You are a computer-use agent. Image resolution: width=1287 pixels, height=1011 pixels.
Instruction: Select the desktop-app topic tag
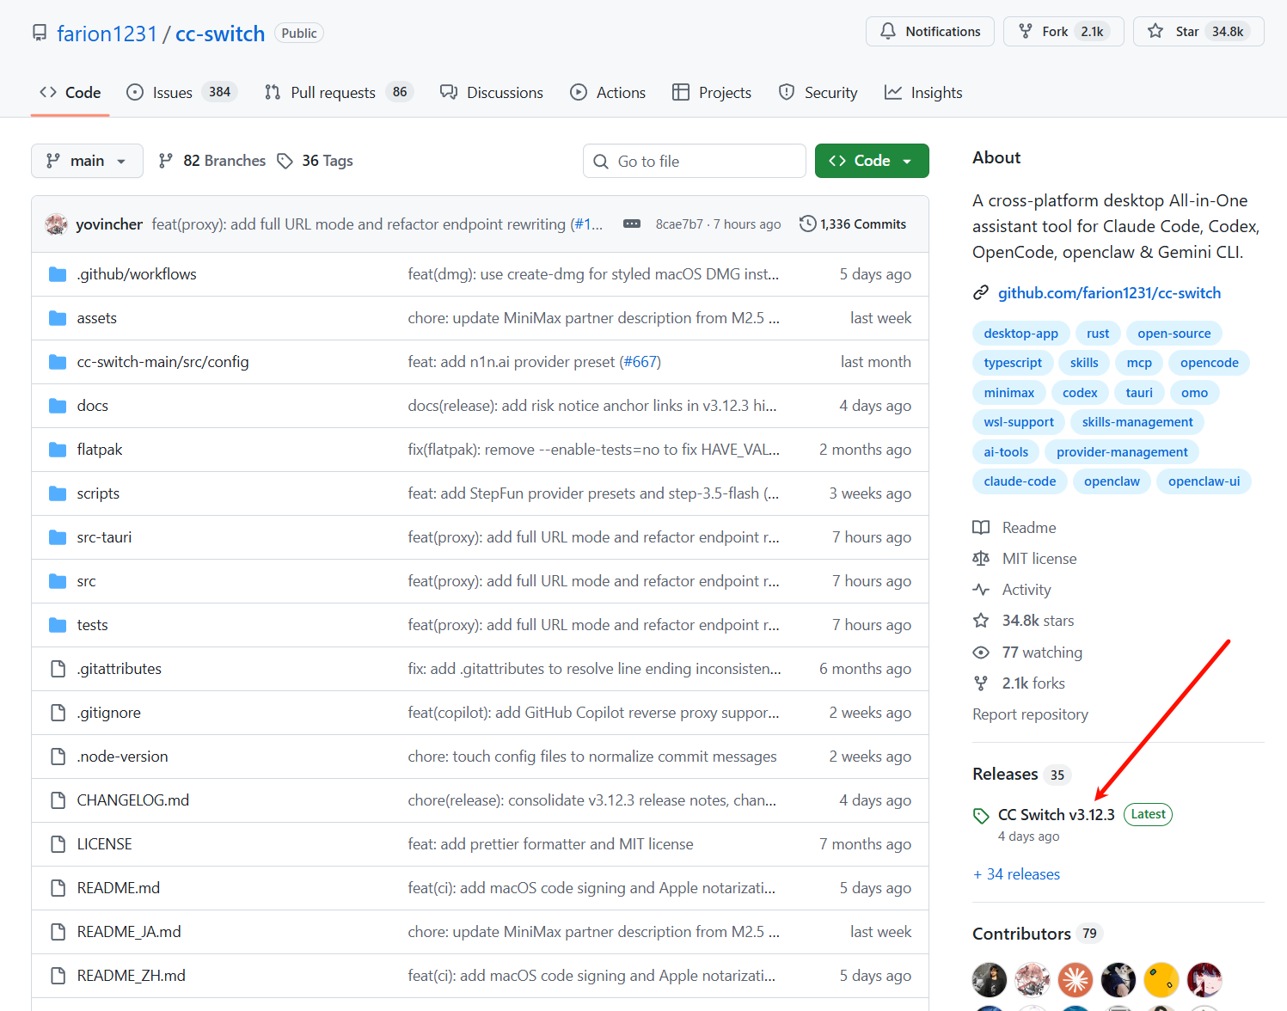(1021, 334)
